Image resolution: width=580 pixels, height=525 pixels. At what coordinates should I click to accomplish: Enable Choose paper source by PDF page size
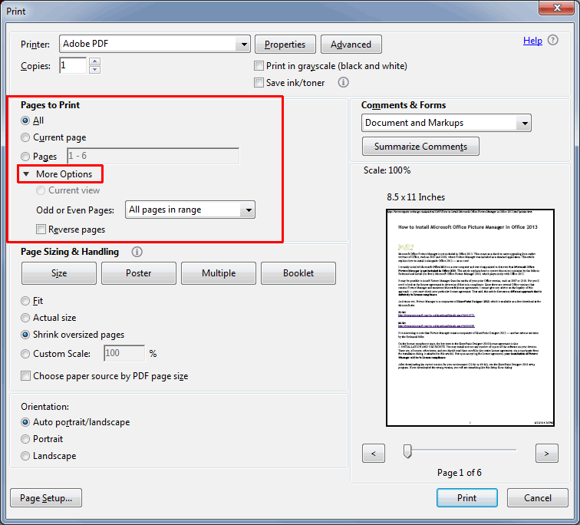tap(25, 376)
